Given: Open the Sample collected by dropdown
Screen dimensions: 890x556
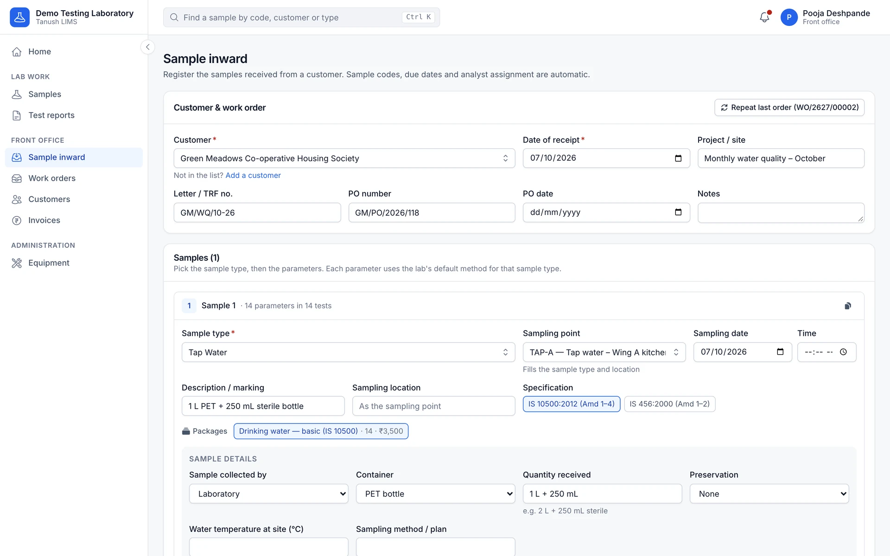Looking at the screenshot, I should point(268,494).
